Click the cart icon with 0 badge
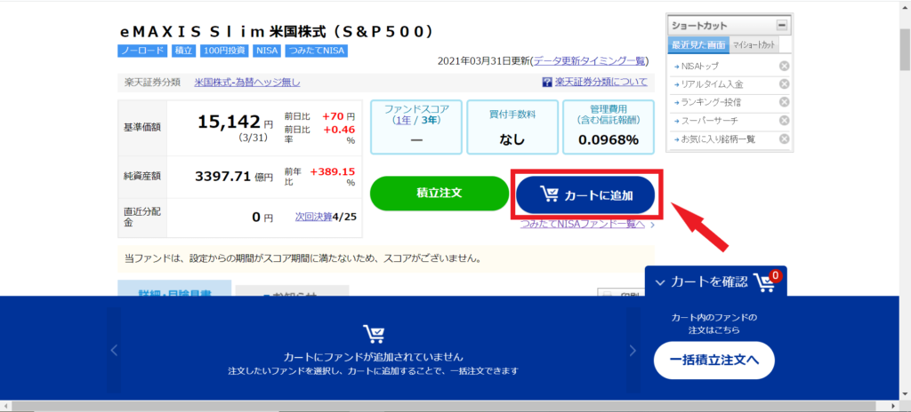Viewport: 911px width, 412px height. 767,281
